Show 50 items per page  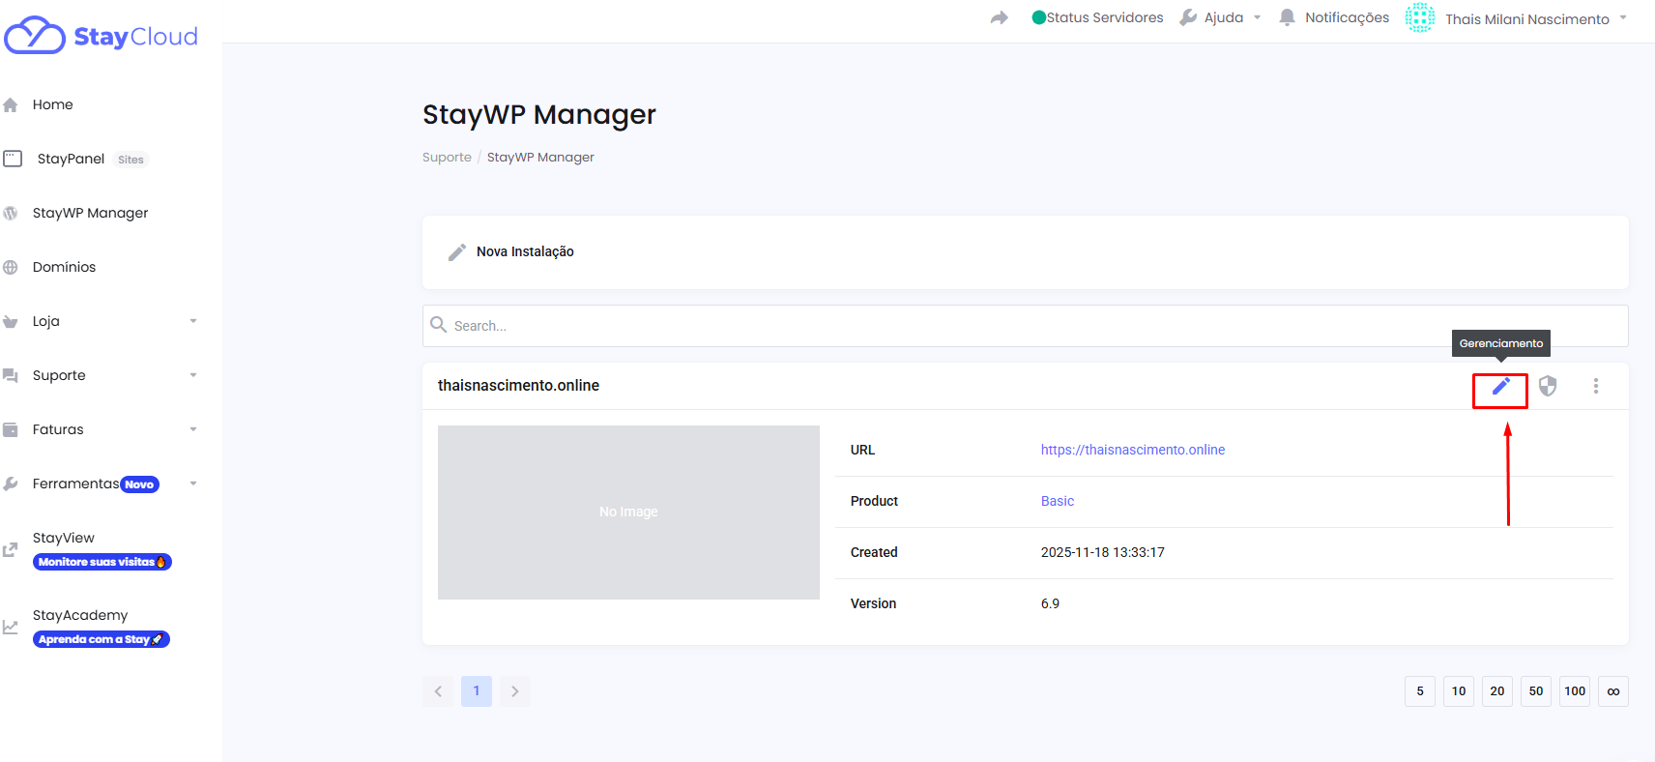click(x=1536, y=691)
